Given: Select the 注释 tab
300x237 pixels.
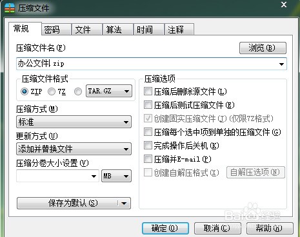Looking at the screenshot, I should tap(179, 30).
